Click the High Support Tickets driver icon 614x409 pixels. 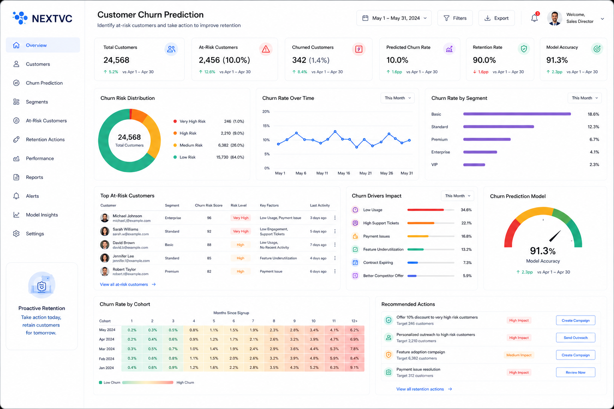(x=355, y=223)
